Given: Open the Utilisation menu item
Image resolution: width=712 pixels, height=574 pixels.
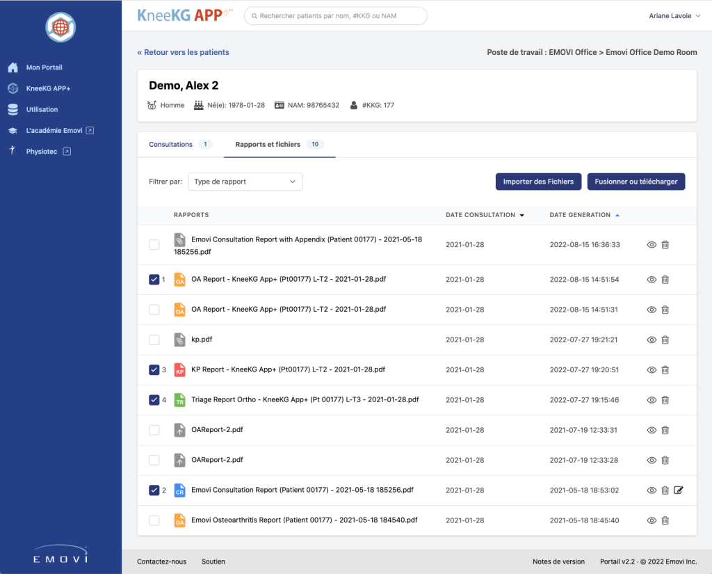Looking at the screenshot, I should pos(42,109).
